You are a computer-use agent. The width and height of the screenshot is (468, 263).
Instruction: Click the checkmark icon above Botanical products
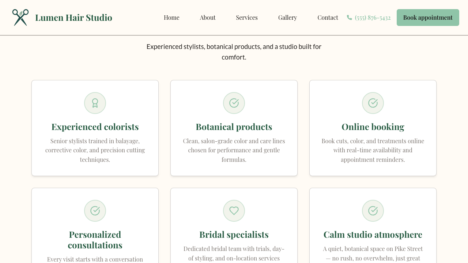click(x=234, y=103)
